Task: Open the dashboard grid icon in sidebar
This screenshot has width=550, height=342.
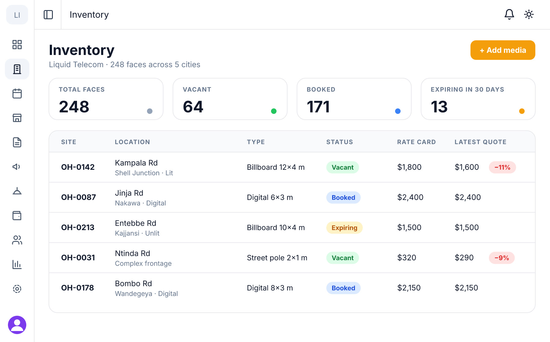Action: [17, 45]
